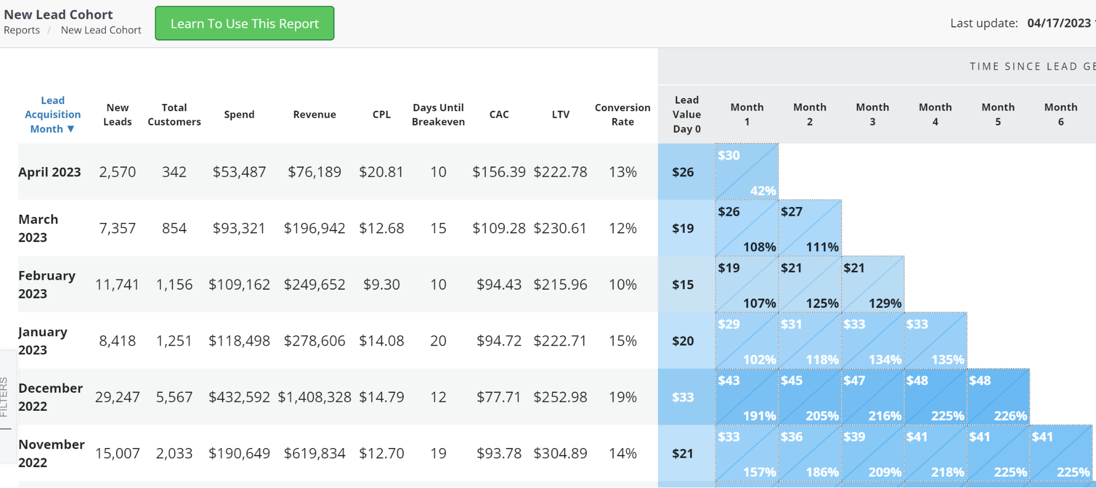This screenshot has width=1096, height=488.
Task: Click the March 2023 Month 2 cell 111%
Action: [x=810, y=228]
